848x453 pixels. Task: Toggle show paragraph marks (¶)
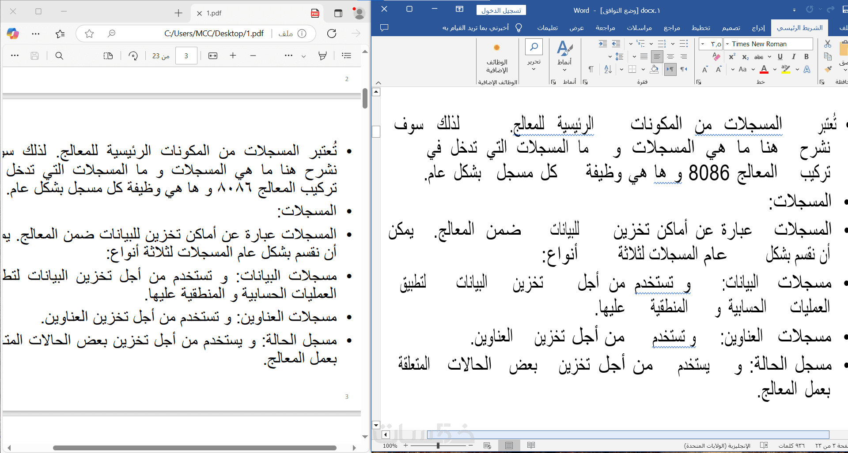[x=591, y=69]
